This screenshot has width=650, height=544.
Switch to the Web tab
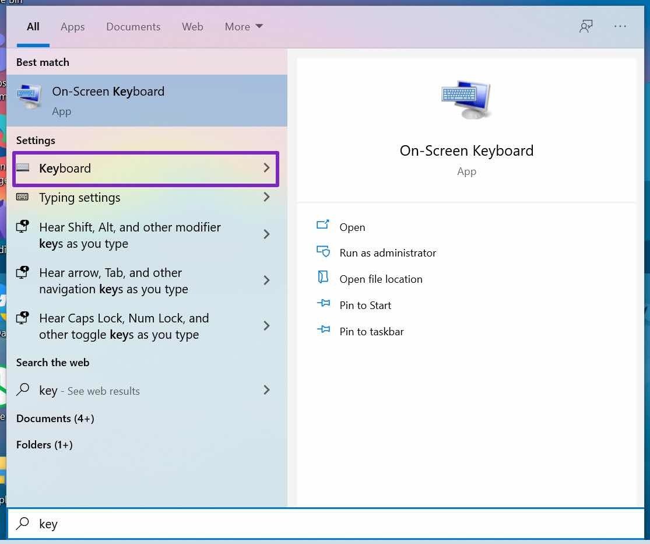(x=192, y=27)
